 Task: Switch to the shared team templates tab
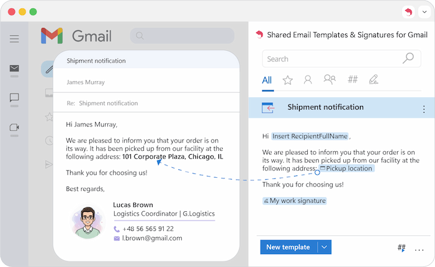pyautogui.click(x=330, y=79)
